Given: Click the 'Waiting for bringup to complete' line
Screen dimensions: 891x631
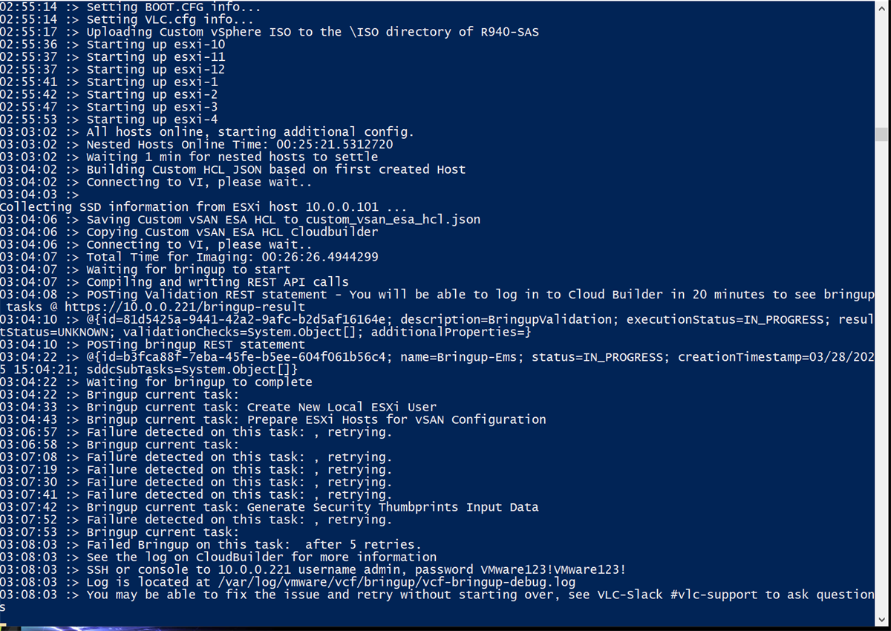Looking at the screenshot, I should tap(156, 382).
